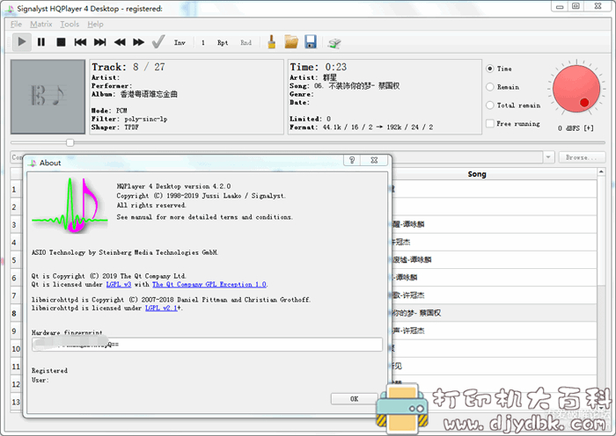The width and height of the screenshot is (616, 436).
Task: Select the Time radio button
Action: point(490,69)
